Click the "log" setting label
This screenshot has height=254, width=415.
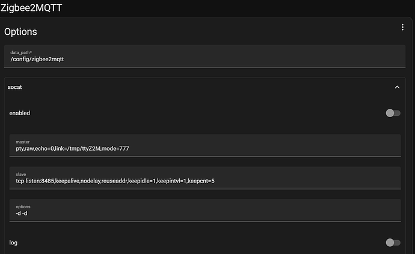[13, 243]
